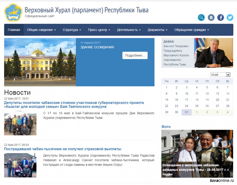Open the Документы menu
Viewport: 237px width, 185px height.
tap(157, 30)
